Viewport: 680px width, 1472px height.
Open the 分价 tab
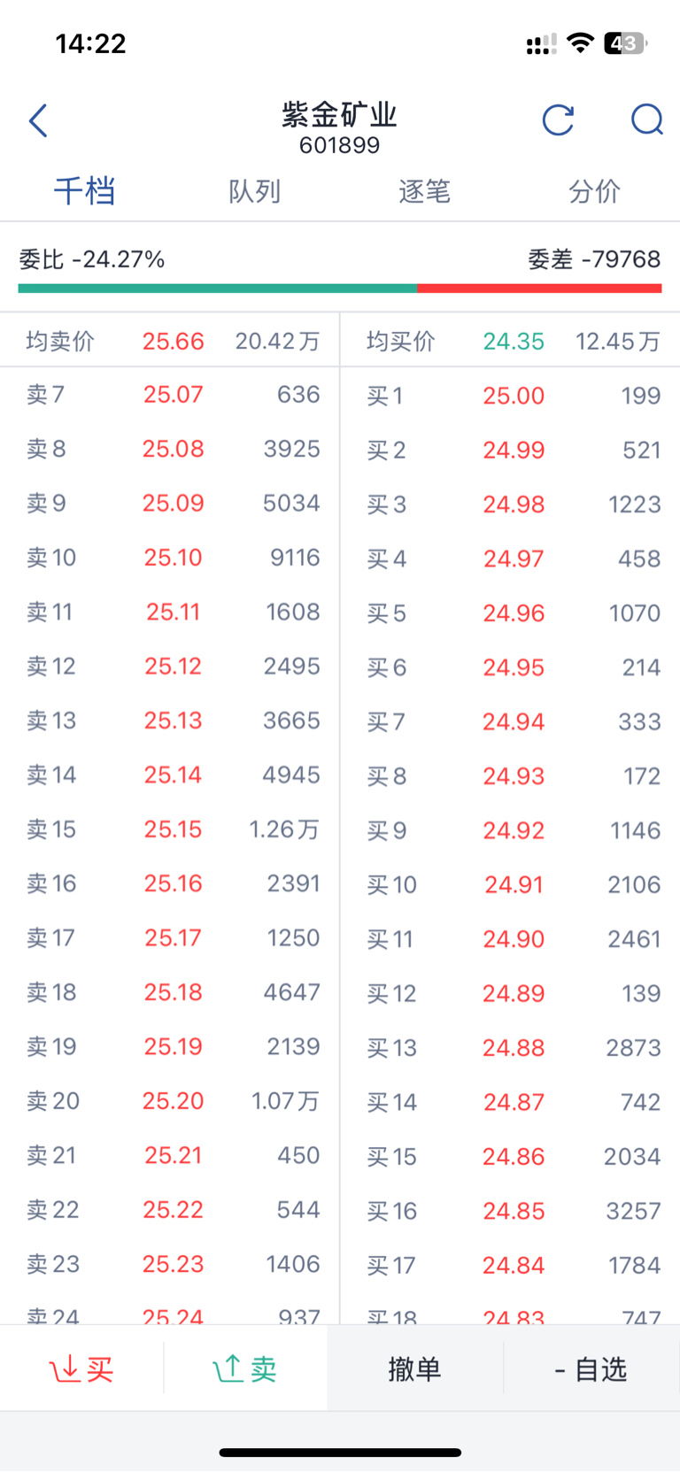tap(594, 191)
